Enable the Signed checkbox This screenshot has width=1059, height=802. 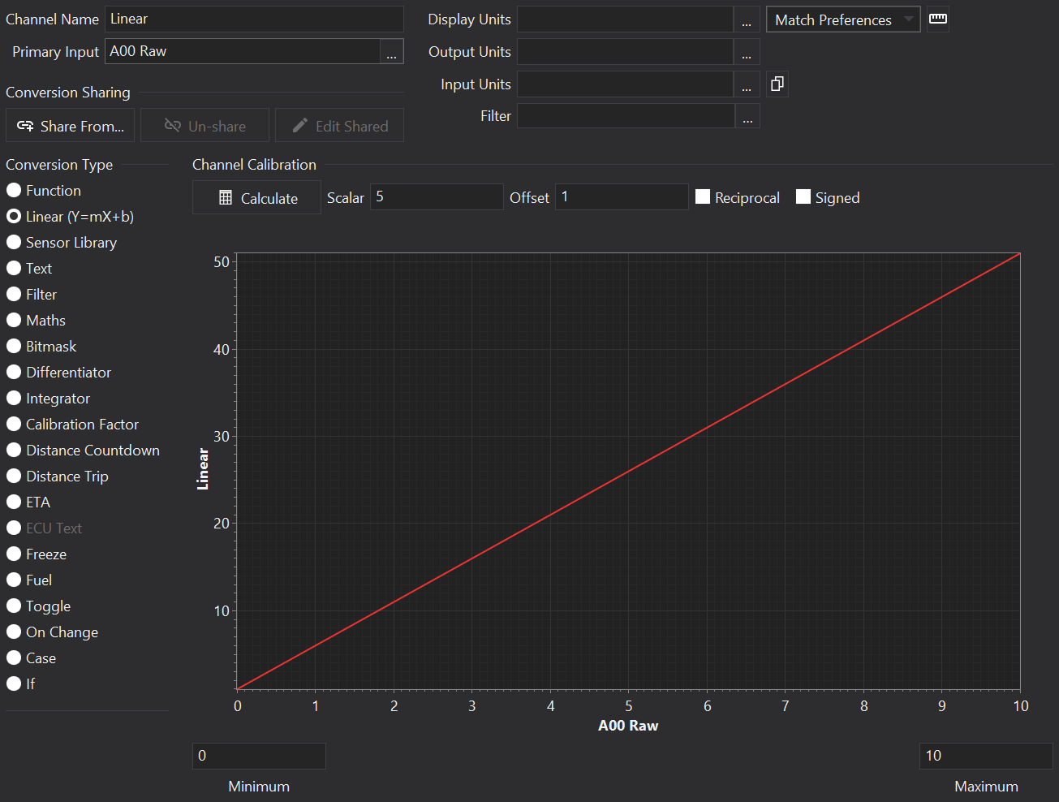(x=803, y=197)
